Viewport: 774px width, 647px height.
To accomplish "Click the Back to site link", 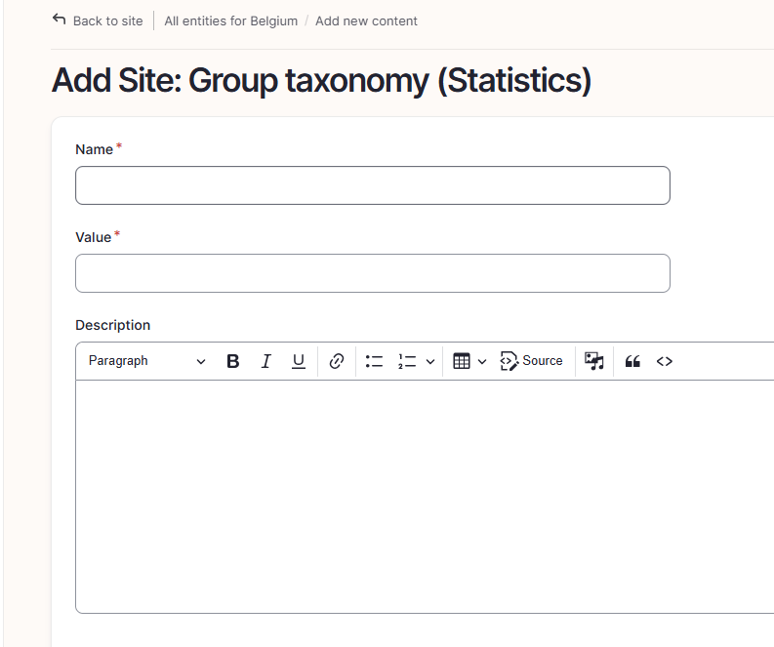I will coord(107,20).
